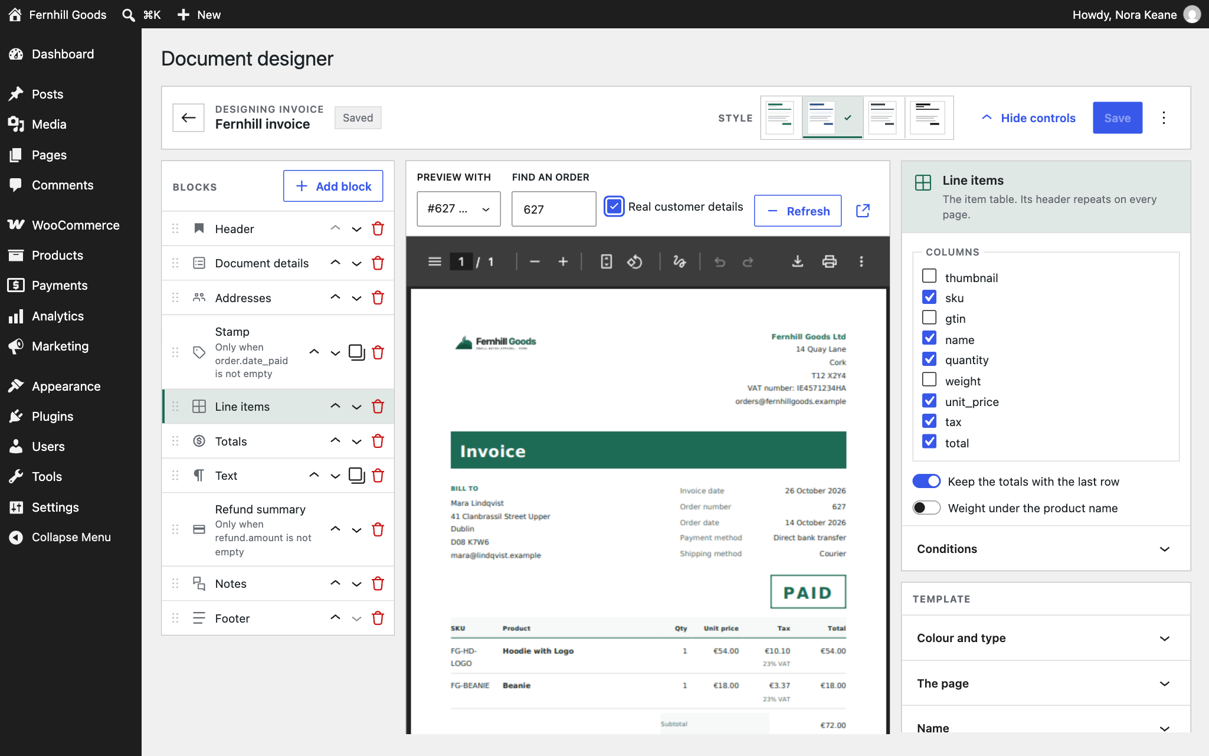Delete the Totals block
This screenshot has width=1209, height=756.
tap(378, 441)
